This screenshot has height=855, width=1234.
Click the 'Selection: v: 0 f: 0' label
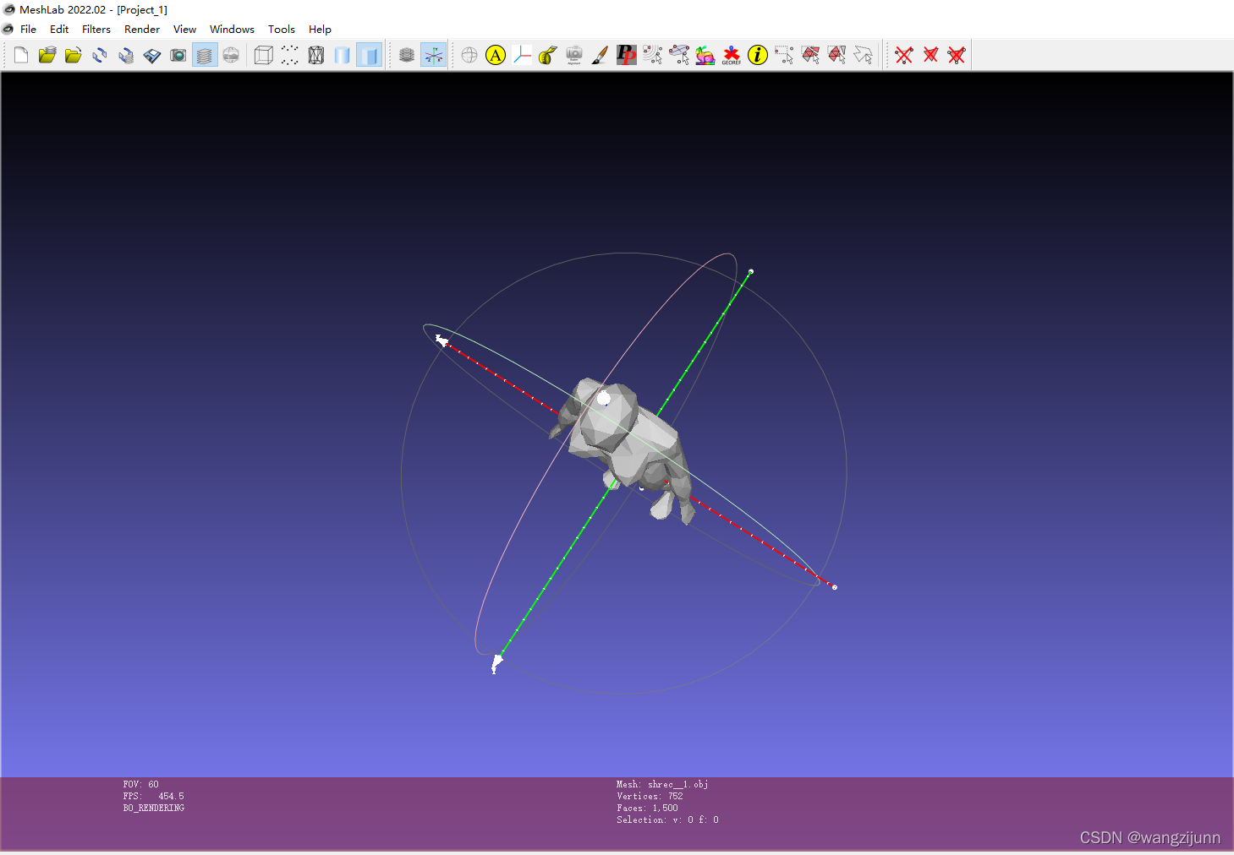coord(667,820)
